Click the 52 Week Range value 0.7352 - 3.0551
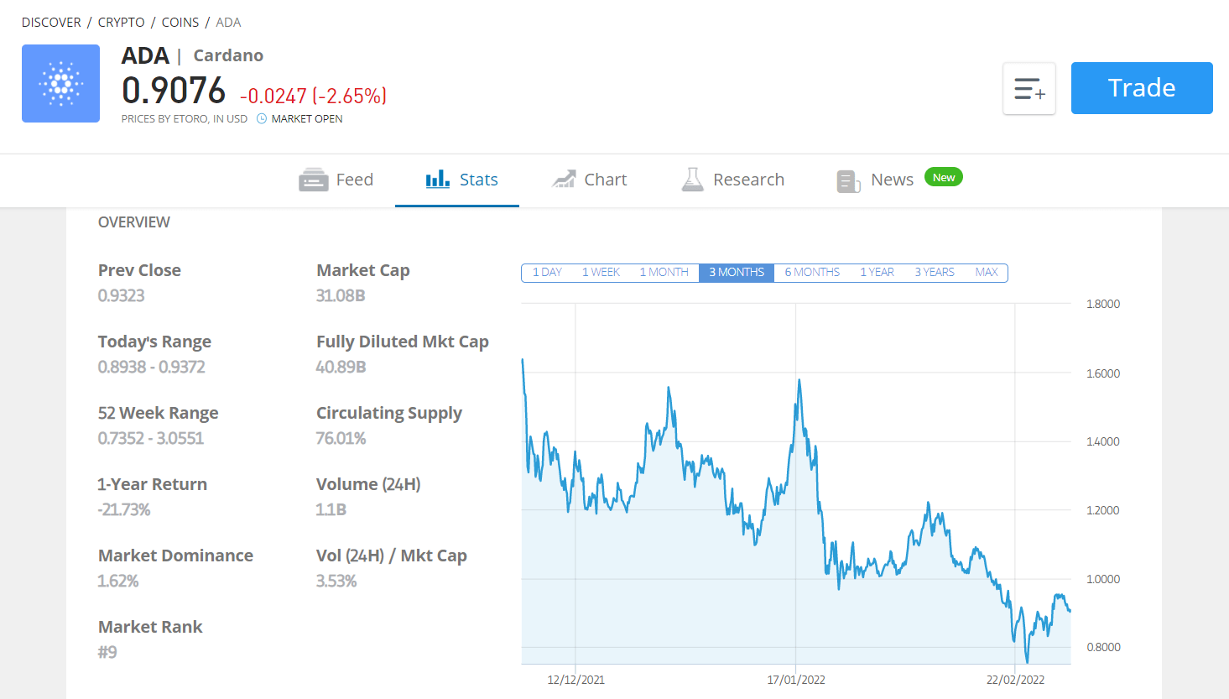The width and height of the screenshot is (1229, 699). (151, 438)
